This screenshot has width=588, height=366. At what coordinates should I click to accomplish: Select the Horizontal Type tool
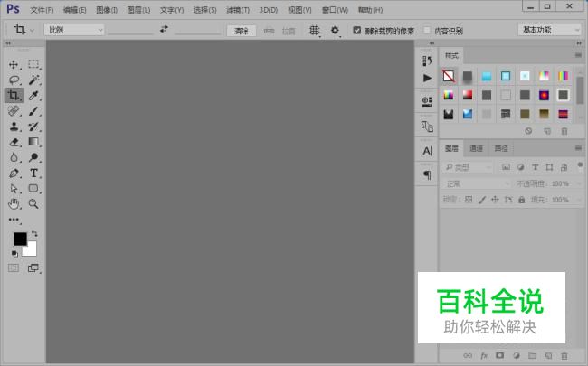(33, 173)
